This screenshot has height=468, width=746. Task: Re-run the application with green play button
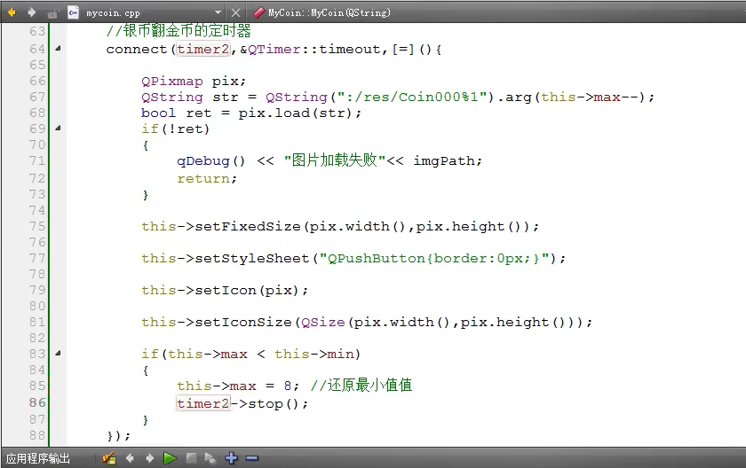click(x=170, y=458)
